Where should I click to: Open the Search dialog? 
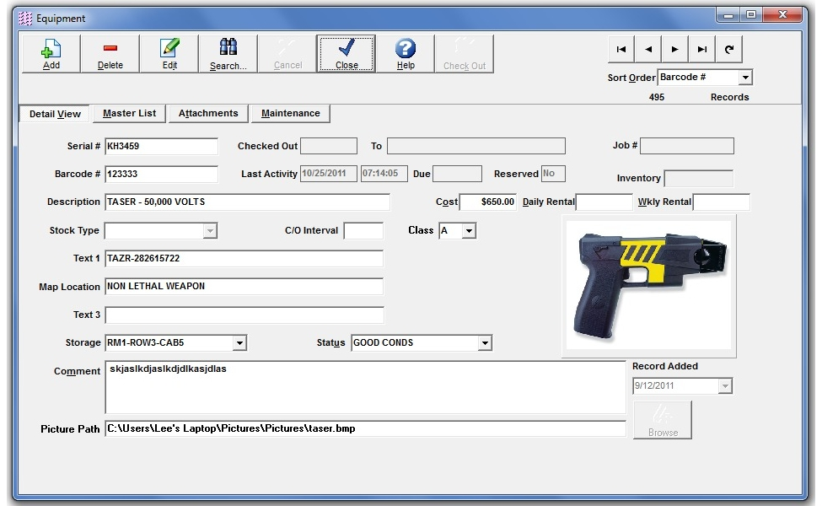click(x=227, y=52)
